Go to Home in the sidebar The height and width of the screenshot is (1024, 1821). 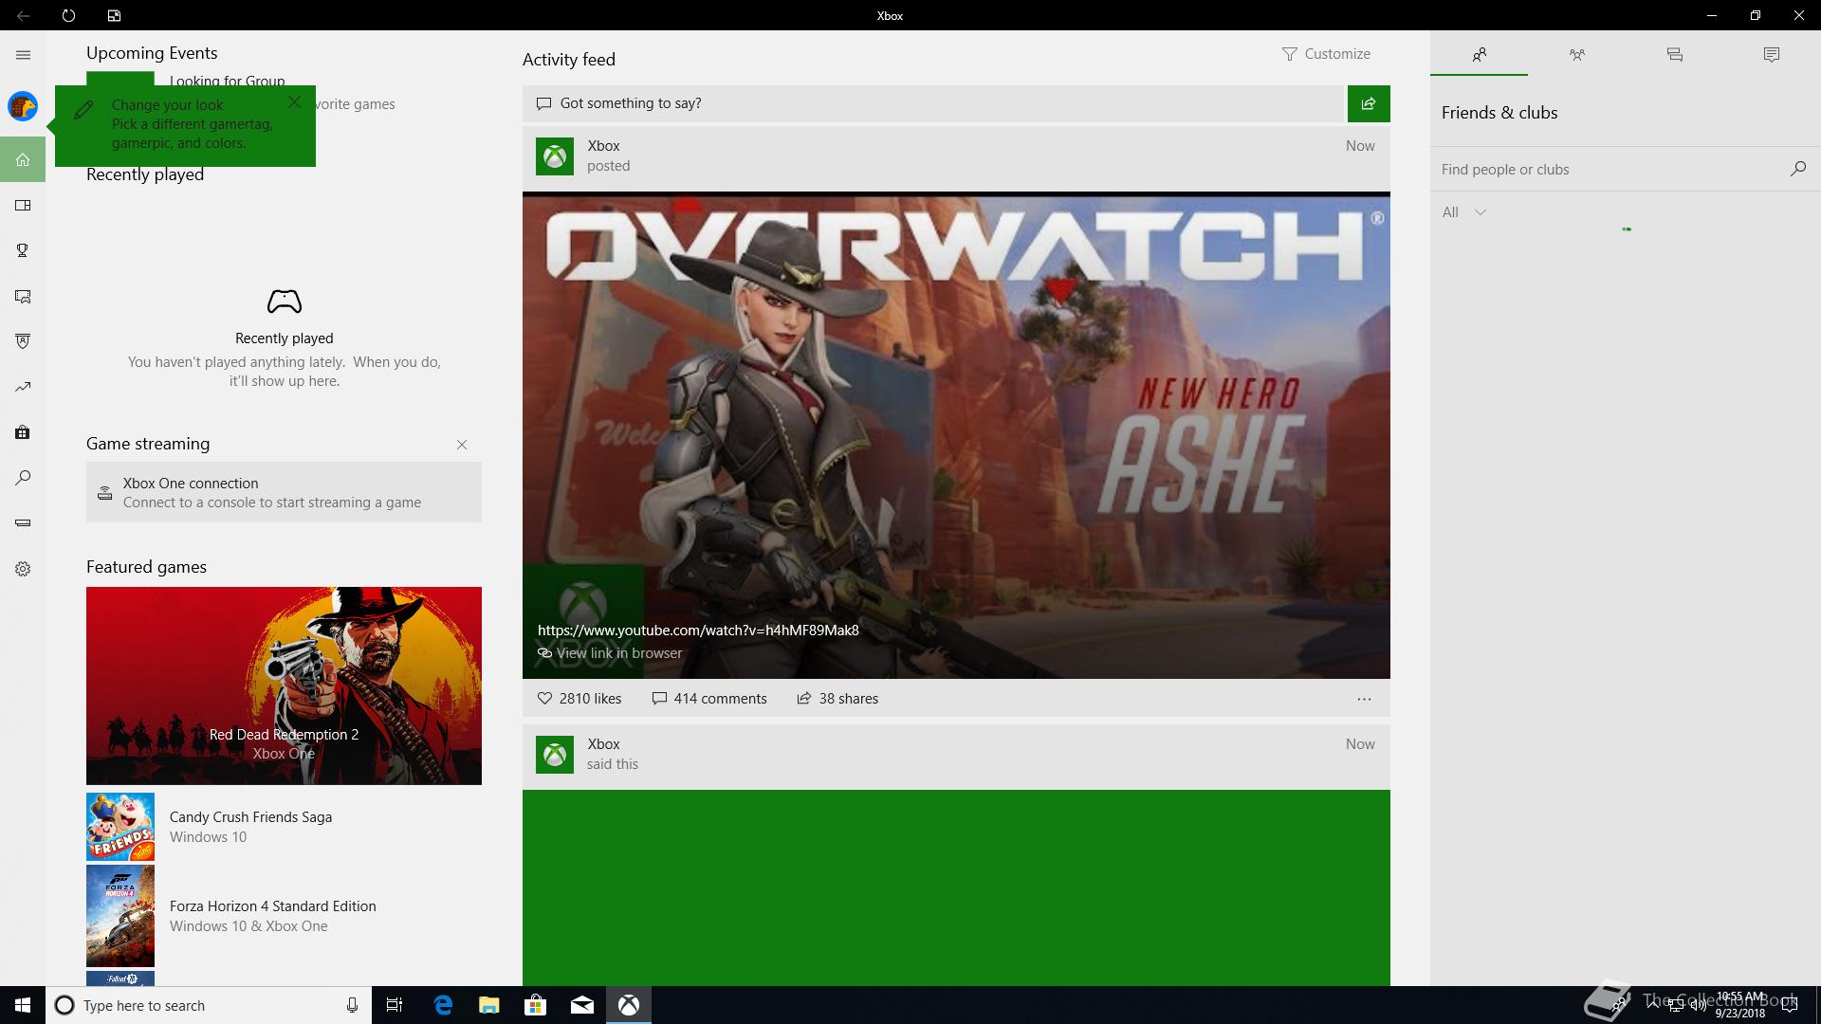coord(23,159)
